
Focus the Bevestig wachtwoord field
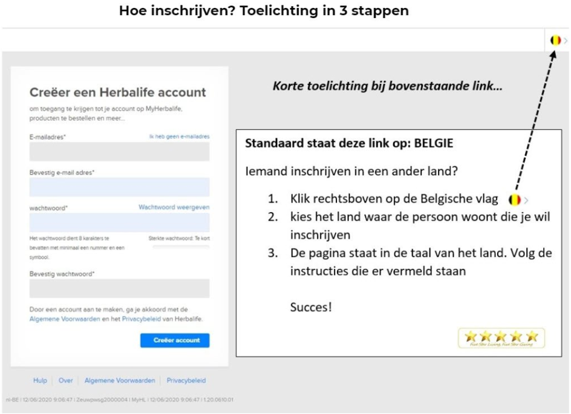119,288
